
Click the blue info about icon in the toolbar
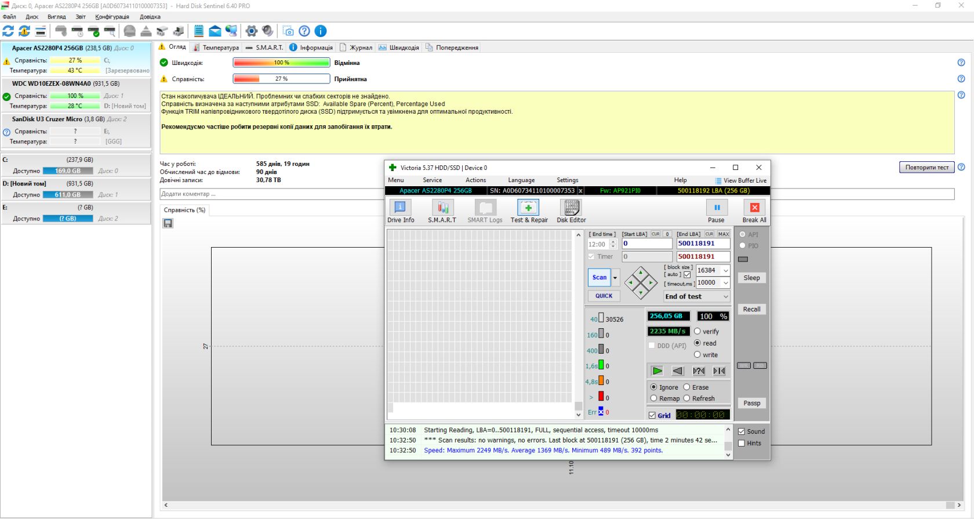[321, 31]
